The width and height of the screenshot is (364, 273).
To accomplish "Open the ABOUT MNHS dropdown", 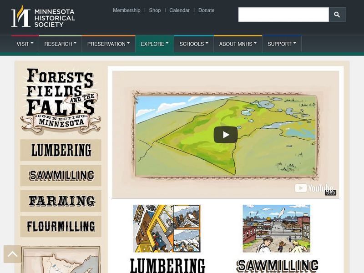I will coord(236,44).
